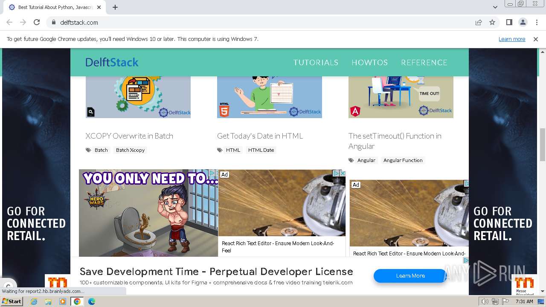
Task: Go back with browser back arrow
Action: (x=9, y=22)
